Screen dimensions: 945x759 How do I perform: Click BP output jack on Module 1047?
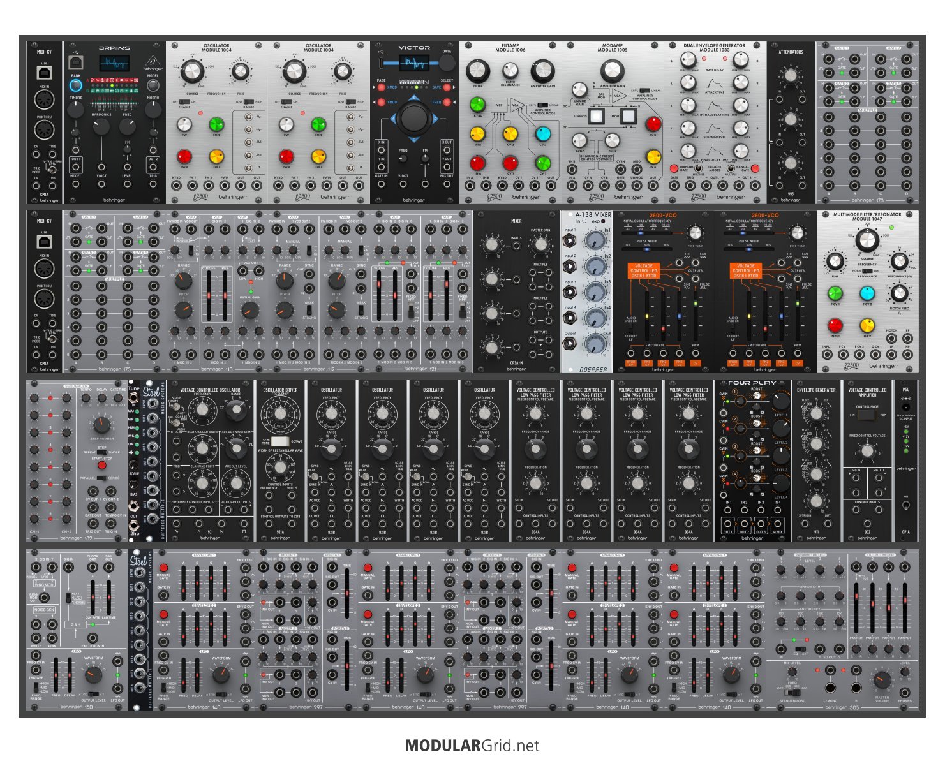(908, 339)
